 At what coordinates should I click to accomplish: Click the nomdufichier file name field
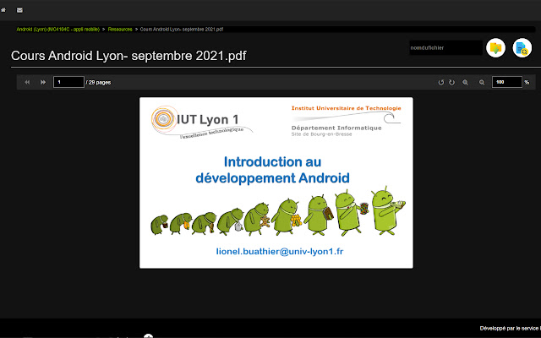tap(445, 47)
